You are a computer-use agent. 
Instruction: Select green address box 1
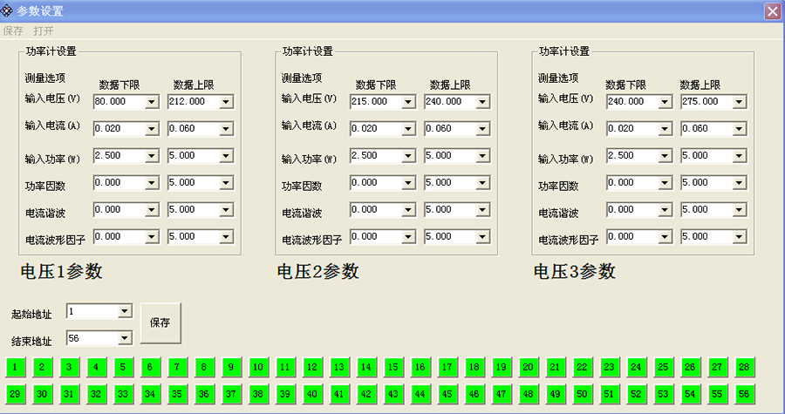(x=15, y=367)
